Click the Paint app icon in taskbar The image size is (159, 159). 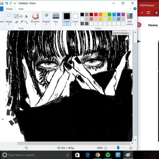128,155
